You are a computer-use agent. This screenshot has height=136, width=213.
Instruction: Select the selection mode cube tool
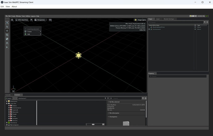7,23
